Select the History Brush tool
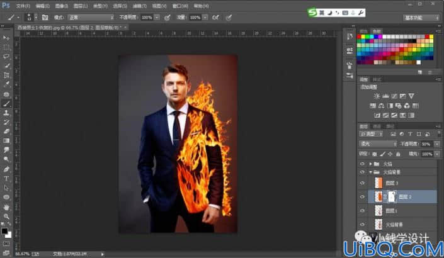444x258 pixels. pyautogui.click(x=6, y=122)
